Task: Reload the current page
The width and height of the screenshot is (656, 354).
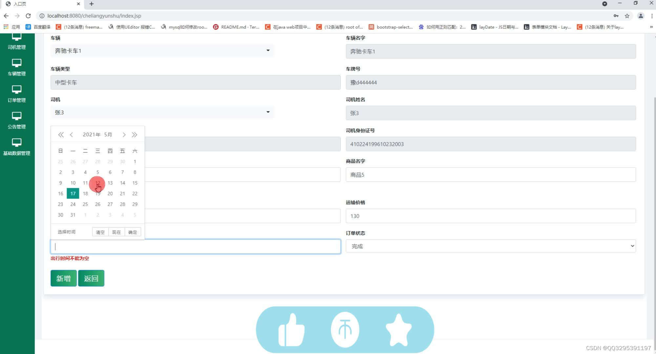Action: [x=28, y=16]
